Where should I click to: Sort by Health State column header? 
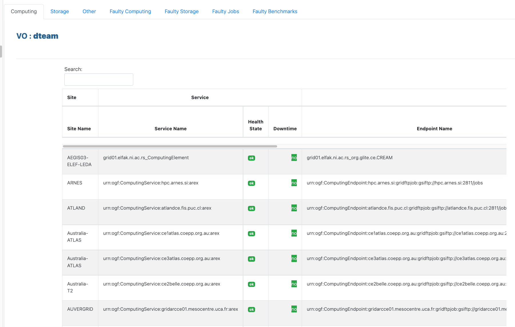click(255, 125)
